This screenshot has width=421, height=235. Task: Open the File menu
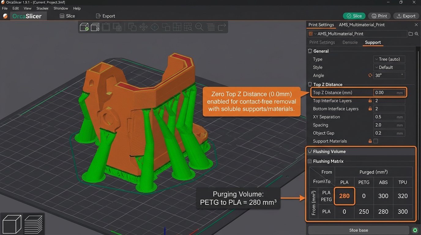pyautogui.click(x=5, y=8)
